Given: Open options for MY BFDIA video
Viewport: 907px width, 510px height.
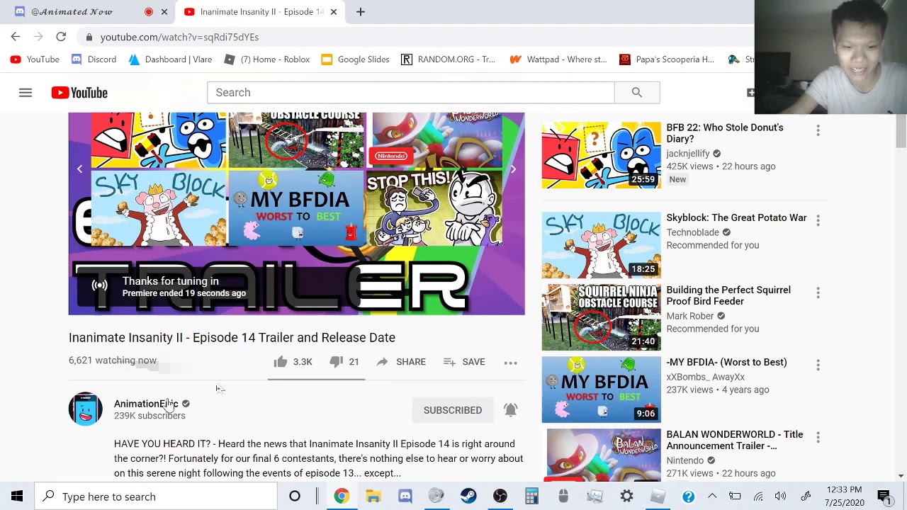Looking at the screenshot, I should [818, 365].
